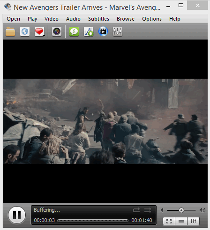Screen dimensions: 210x230
Task: Toggle fullscreen mode button
Action: point(169,221)
